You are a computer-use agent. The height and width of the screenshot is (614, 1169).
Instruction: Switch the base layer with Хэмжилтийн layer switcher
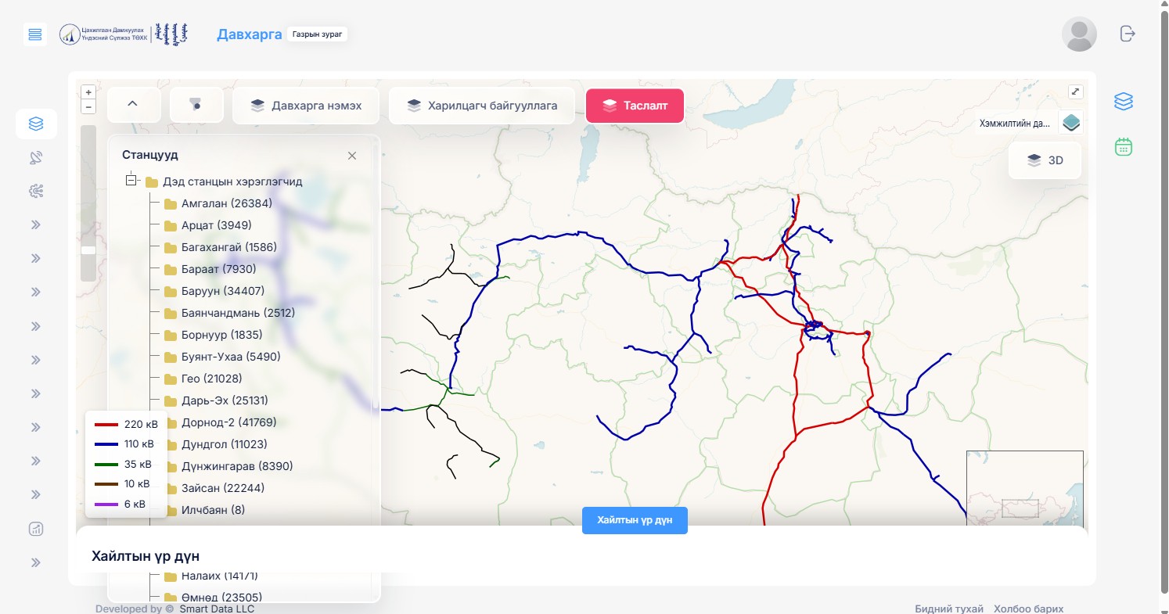[x=1070, y=123]
